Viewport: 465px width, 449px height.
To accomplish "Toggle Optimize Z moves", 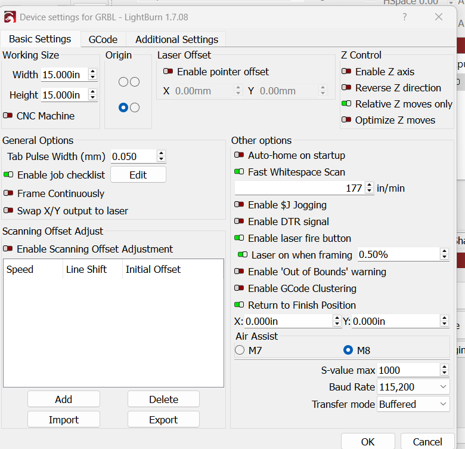I will click(346, 120).
